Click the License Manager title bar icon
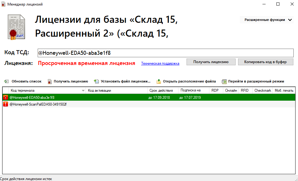This screenshot has height=181, width=298. (3, 4)
